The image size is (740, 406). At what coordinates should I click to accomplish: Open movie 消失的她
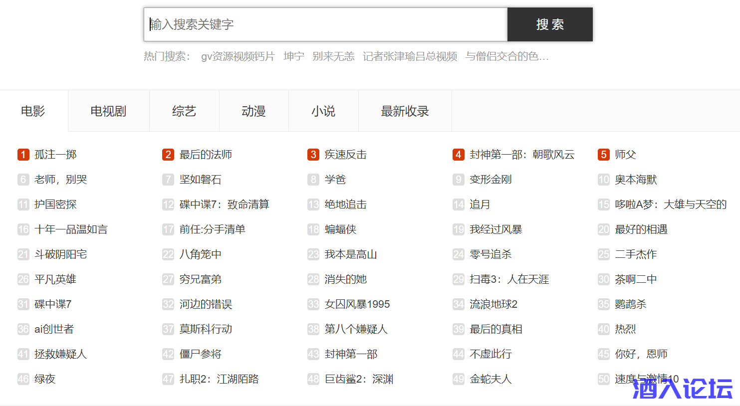[346, 279]
